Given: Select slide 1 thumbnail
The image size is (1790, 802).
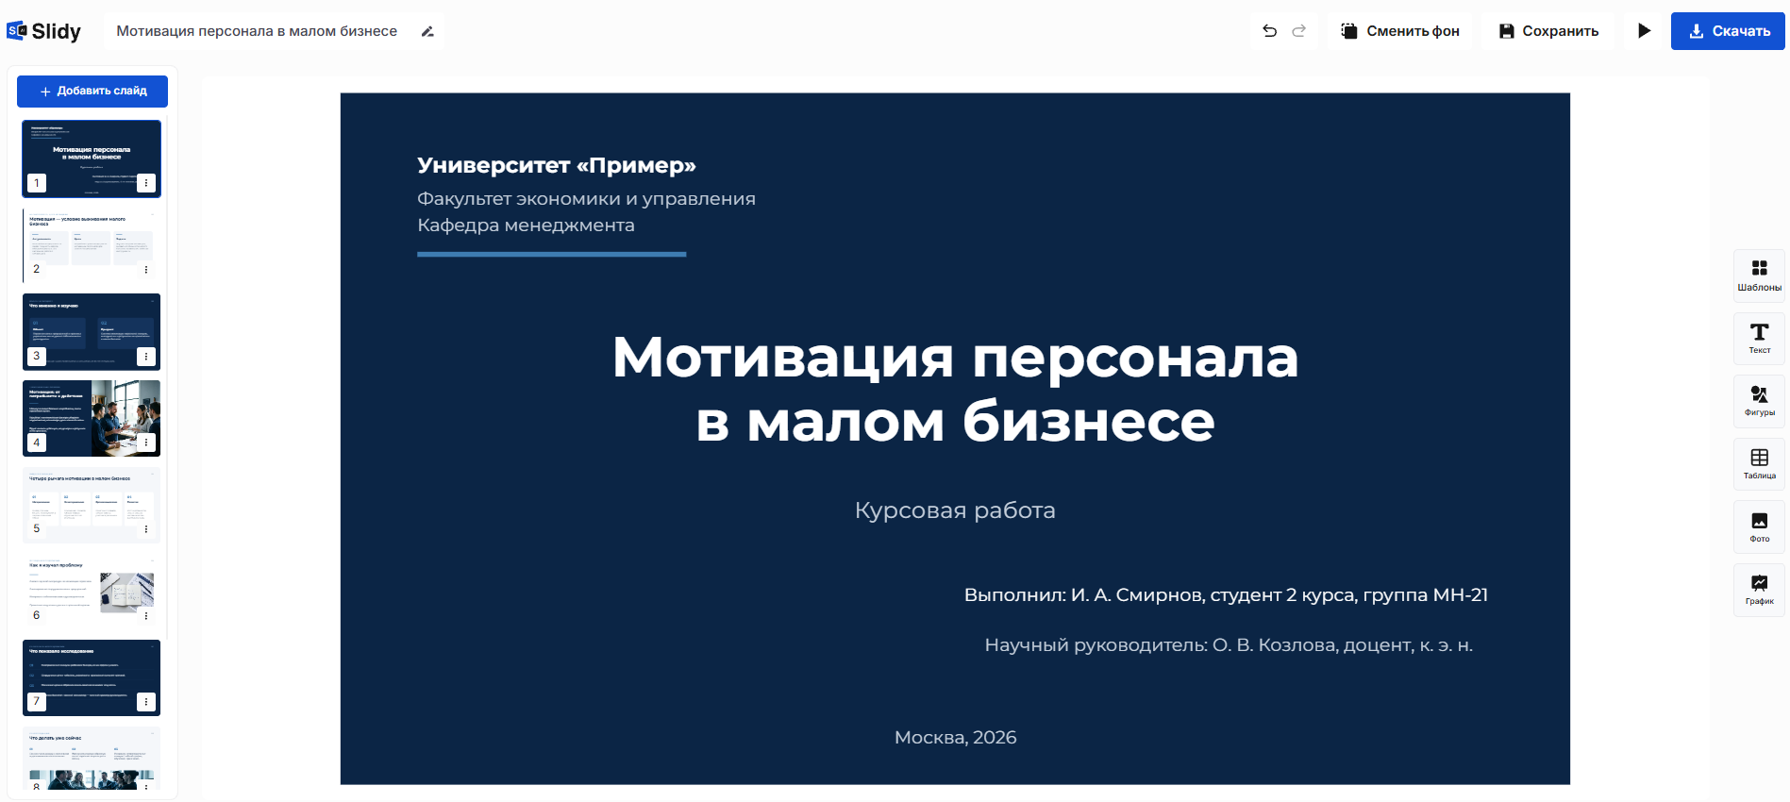Looking at the screenshot, I should pyautogui.click(x=92, y=159).
